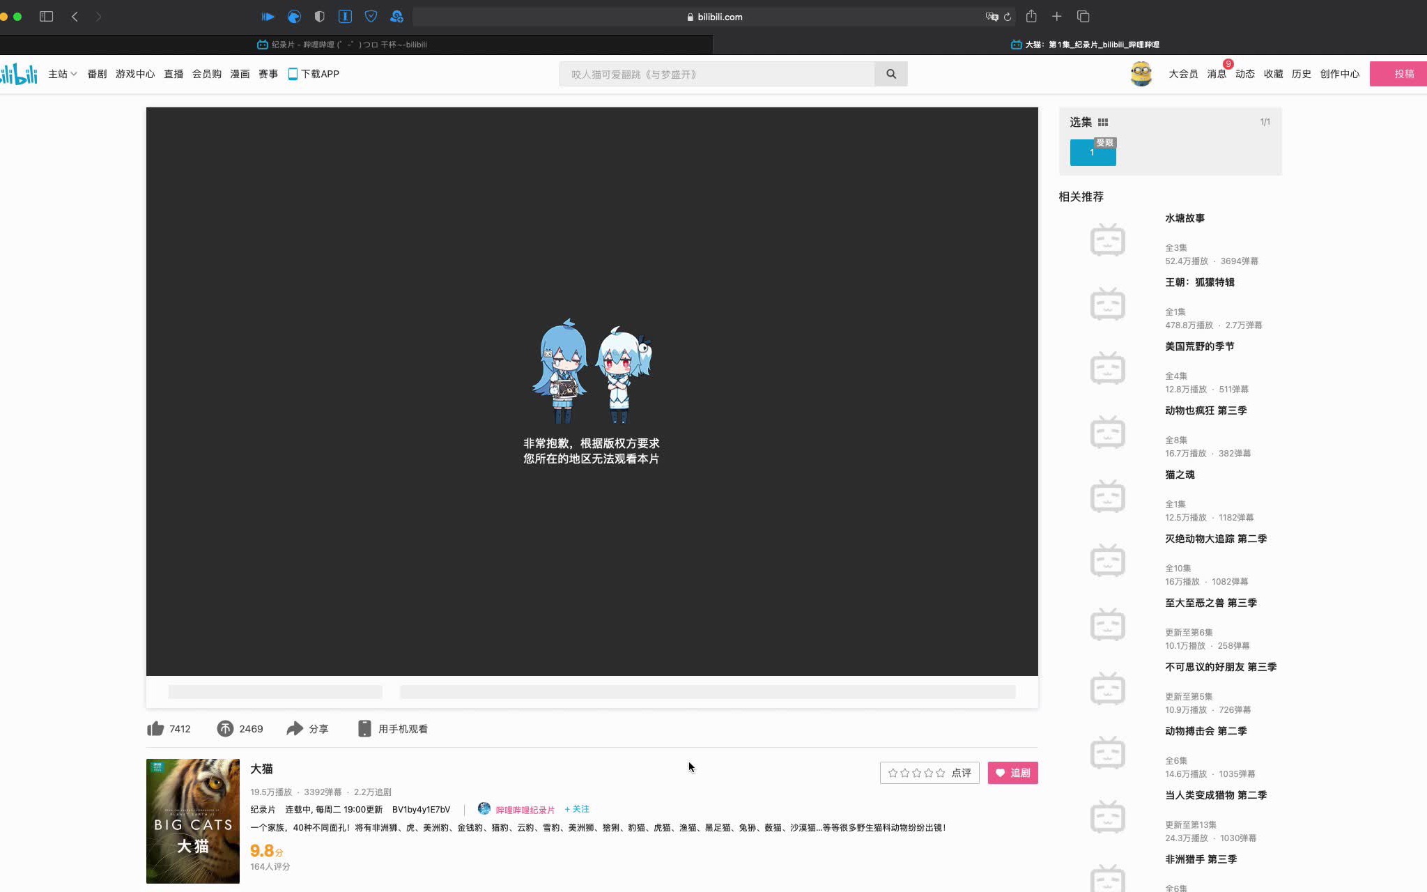This screenshot has width=1427, height=892.
Task: Toggle episode list grid view icon
Action: [1103, 123]
